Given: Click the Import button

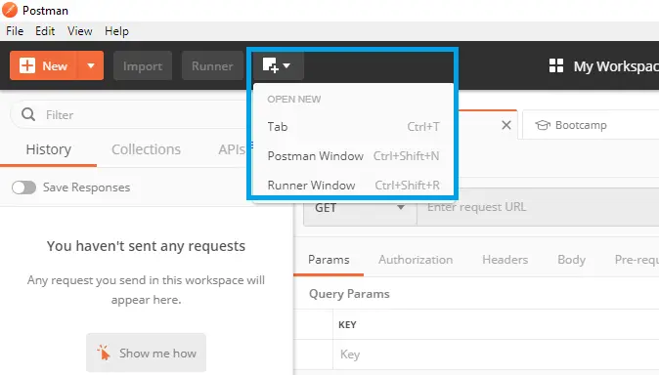Looking at the screenshot, I should [143, 65].
